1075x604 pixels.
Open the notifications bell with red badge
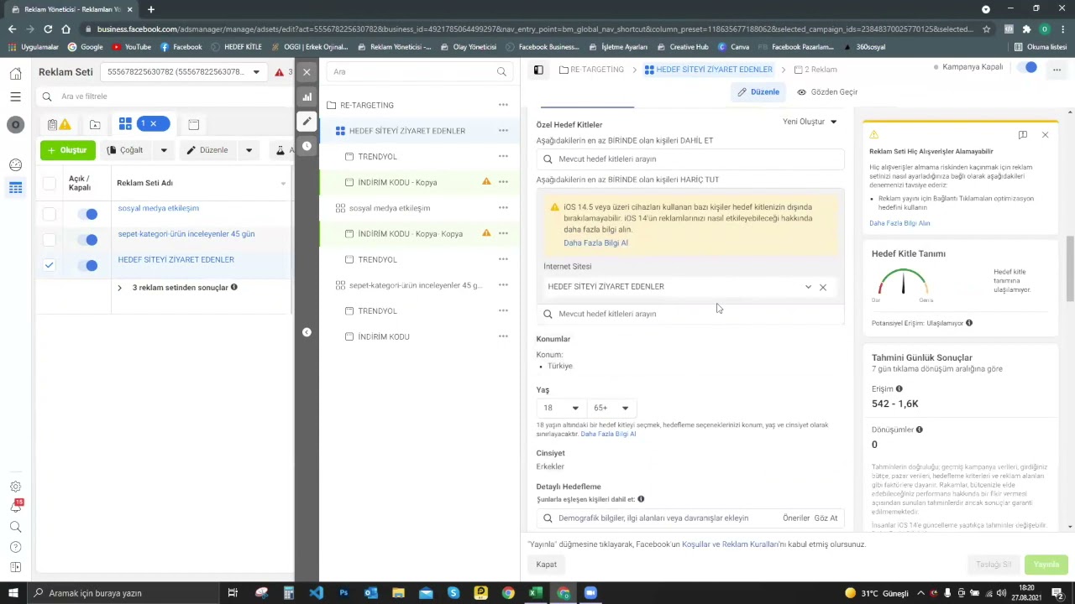coord(15,507)
